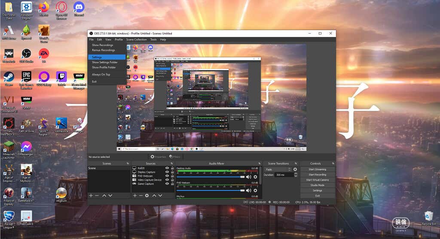Image resolution: width=440 pixels, height=239 pixels.
Task: Remove the scene with minus icon
Action: tap(97, 196)
